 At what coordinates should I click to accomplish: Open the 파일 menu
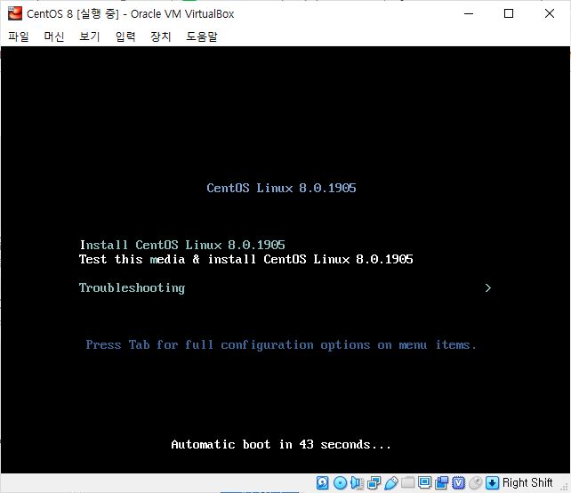(18, 36)
